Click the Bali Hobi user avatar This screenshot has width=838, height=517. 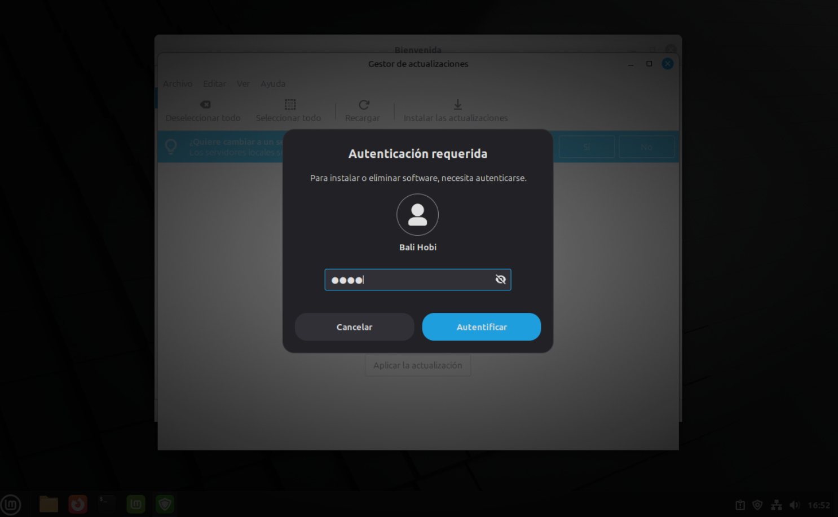coord(417,215)
